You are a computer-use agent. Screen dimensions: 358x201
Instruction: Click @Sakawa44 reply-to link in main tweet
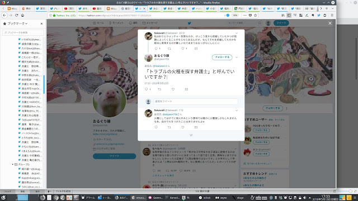click(159, 66)
